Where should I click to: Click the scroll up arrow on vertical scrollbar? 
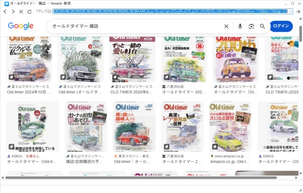(x=301, y=19)
